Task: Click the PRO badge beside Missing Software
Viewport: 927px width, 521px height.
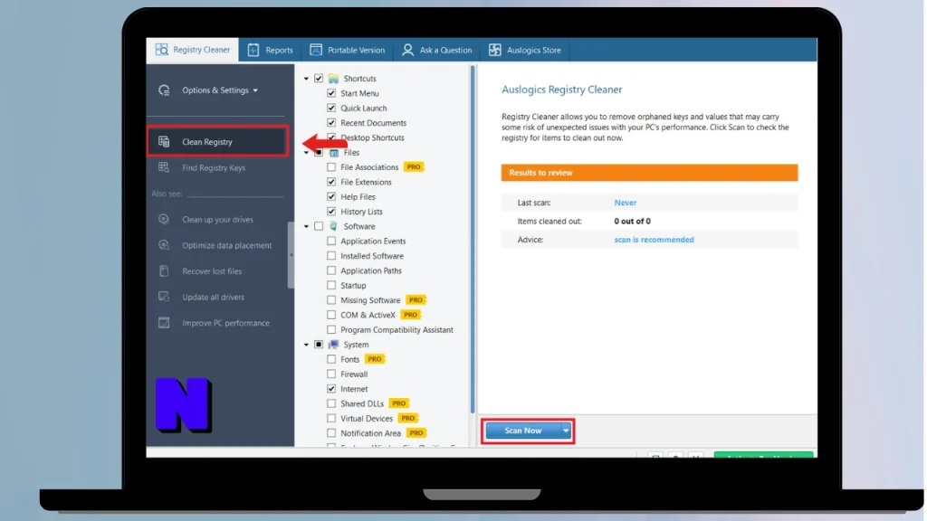Action: click(x=416, y=300)
